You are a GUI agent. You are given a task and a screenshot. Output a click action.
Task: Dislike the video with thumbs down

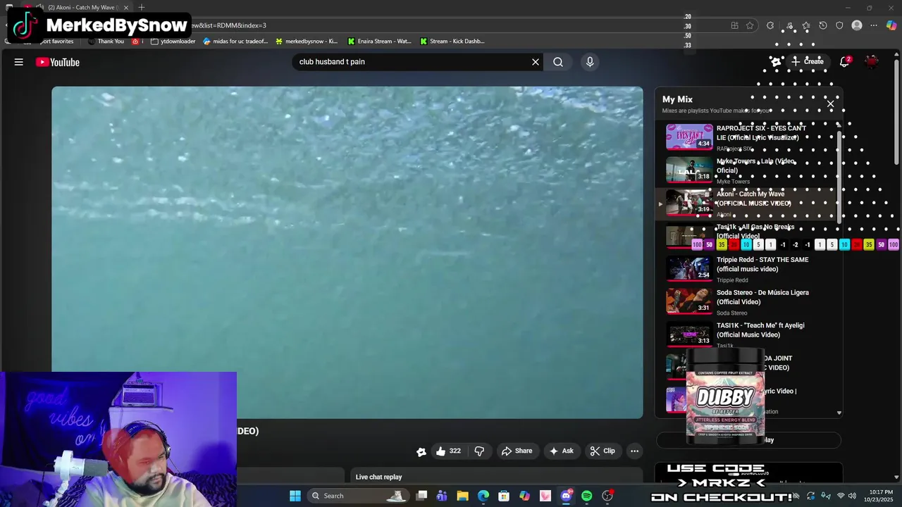click(479, 451)
